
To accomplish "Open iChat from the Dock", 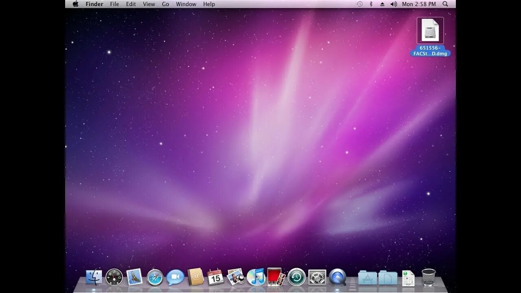I will (x=175, y=277).
